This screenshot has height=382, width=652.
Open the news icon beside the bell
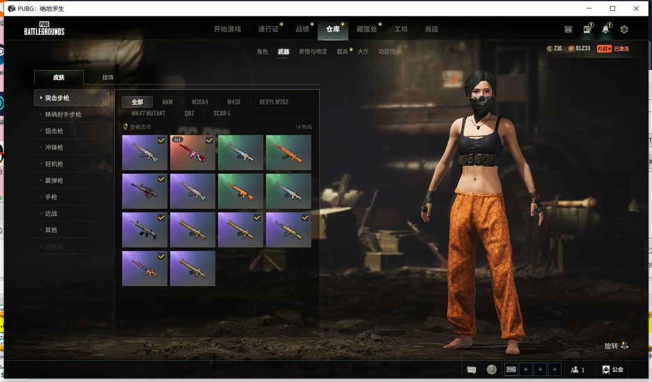(x=587, y=29)
